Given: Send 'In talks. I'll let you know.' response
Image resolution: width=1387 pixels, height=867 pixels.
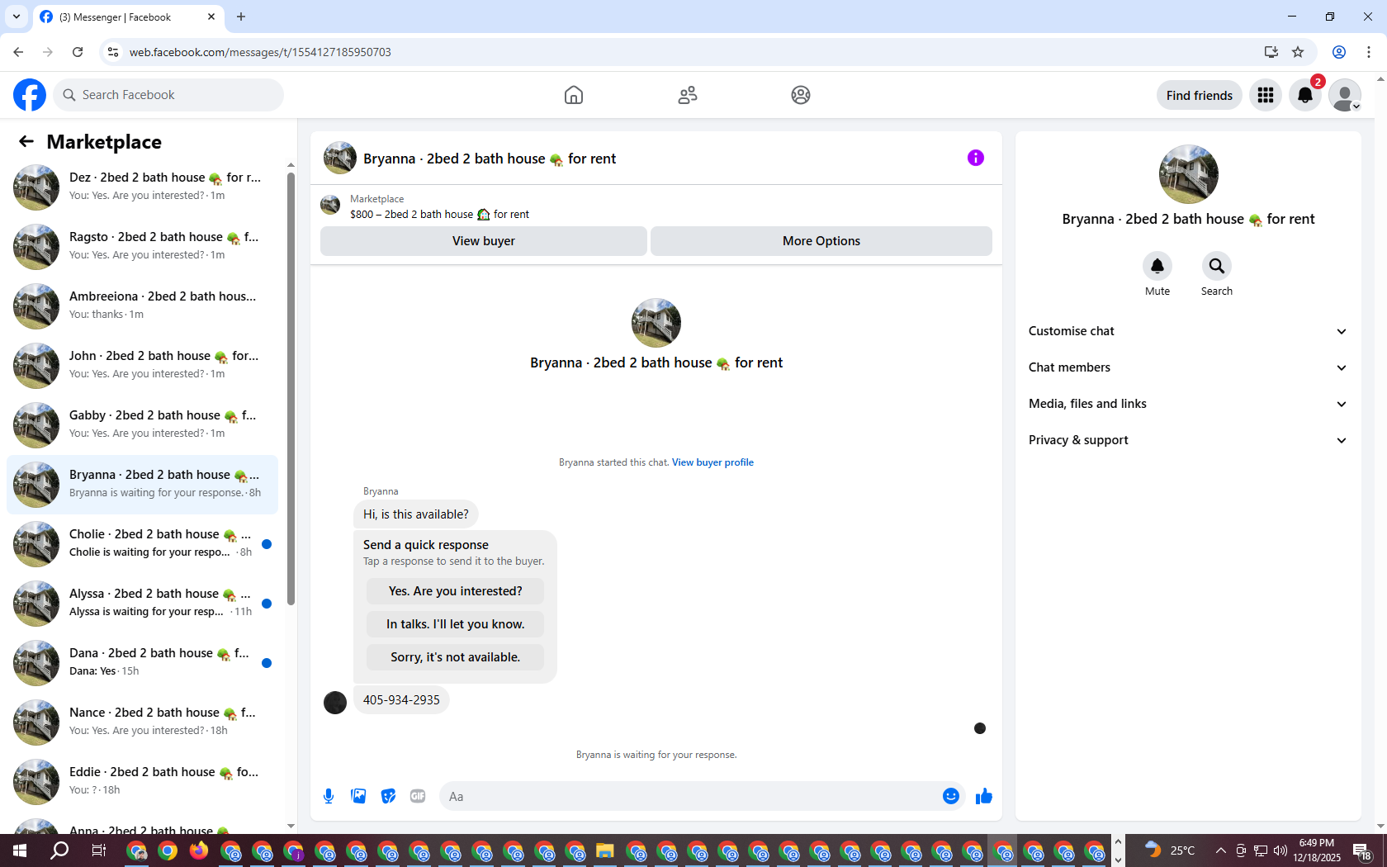Looking at the screenshot, I should click(x=455, y=624).
